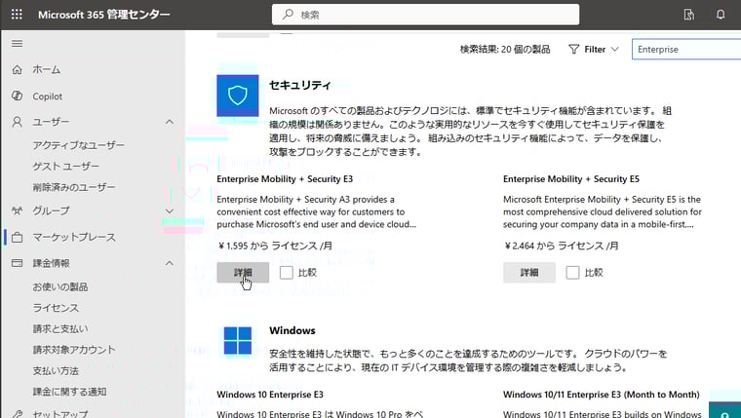Click the Marketplace shopping bag icon
Screen dimensions: 741x418
17,237
